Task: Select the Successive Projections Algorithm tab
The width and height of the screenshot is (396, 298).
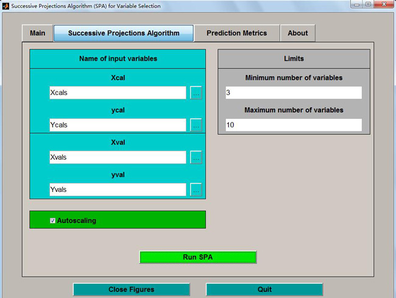Action: pyautogui.click(x=124, y=33)
